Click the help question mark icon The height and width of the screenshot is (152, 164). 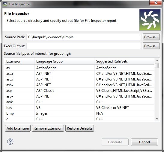[x=10, y=142]
